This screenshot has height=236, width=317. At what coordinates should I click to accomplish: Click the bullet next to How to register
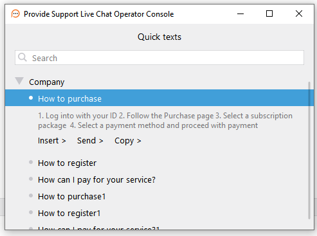[x=31, y=162]
